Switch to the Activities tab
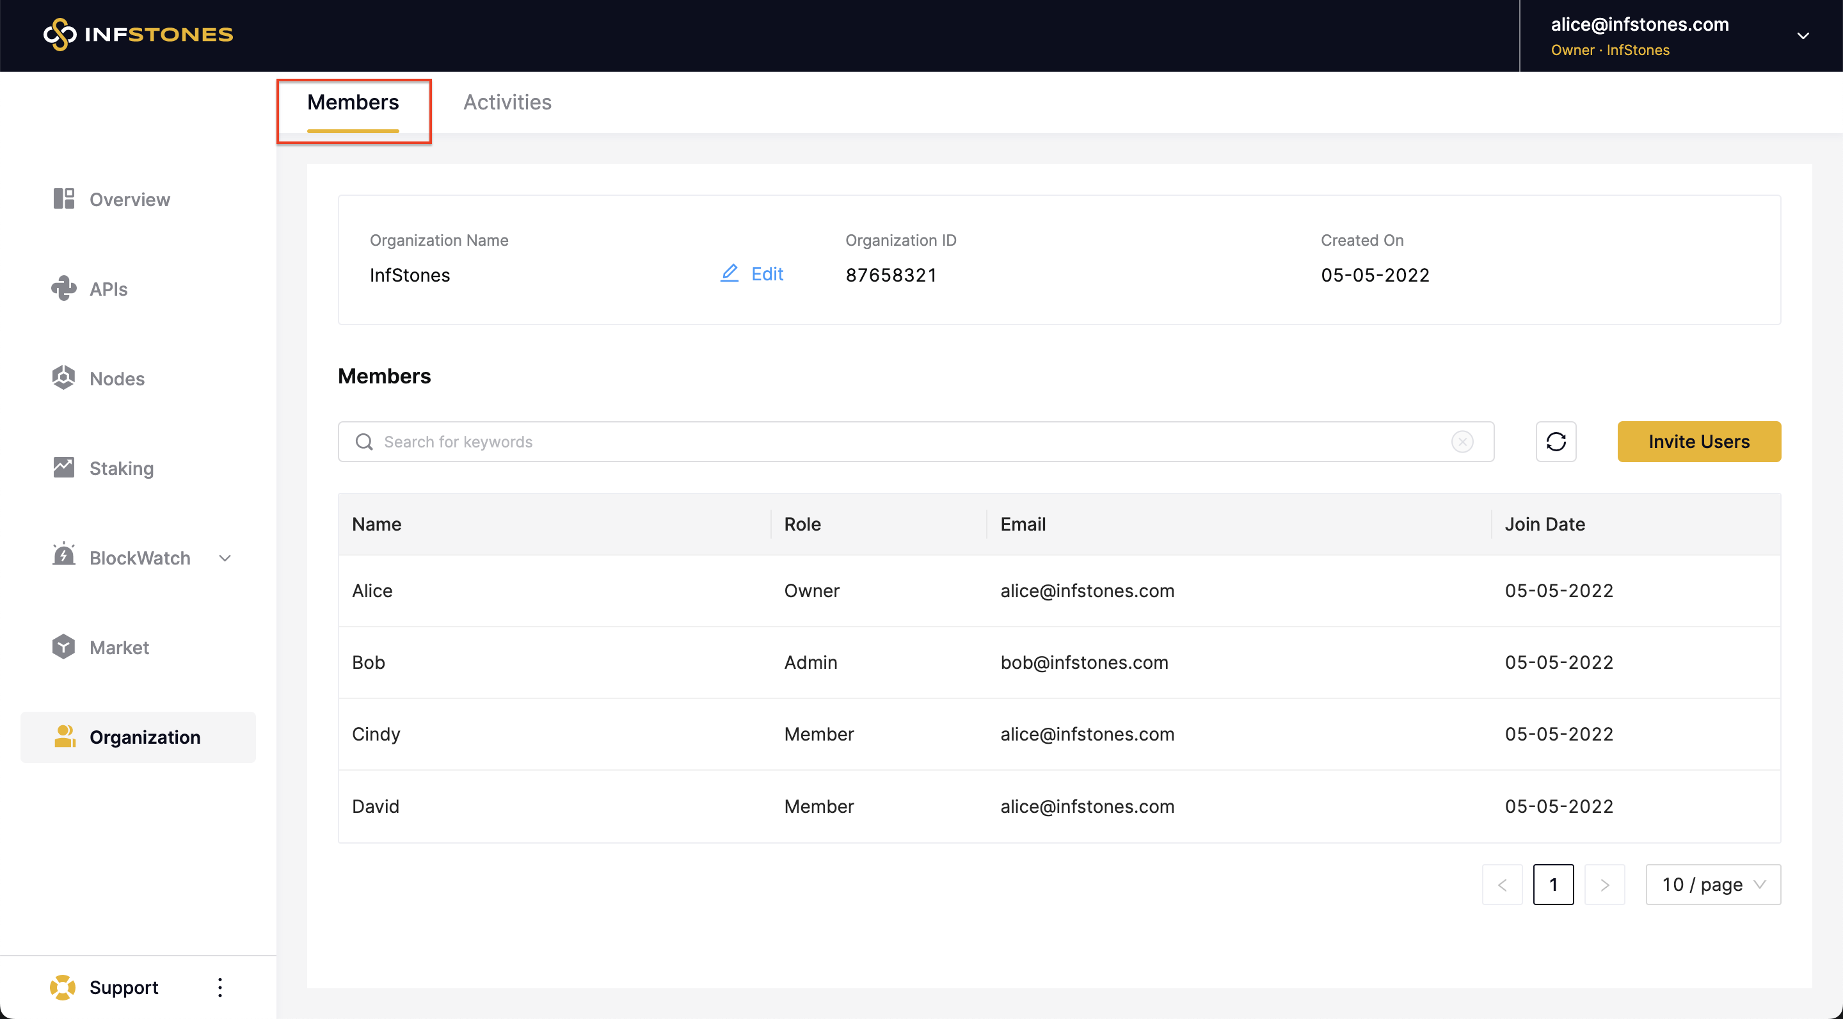The width and height of the screenshot is (1843, 1019). point(507,102)
